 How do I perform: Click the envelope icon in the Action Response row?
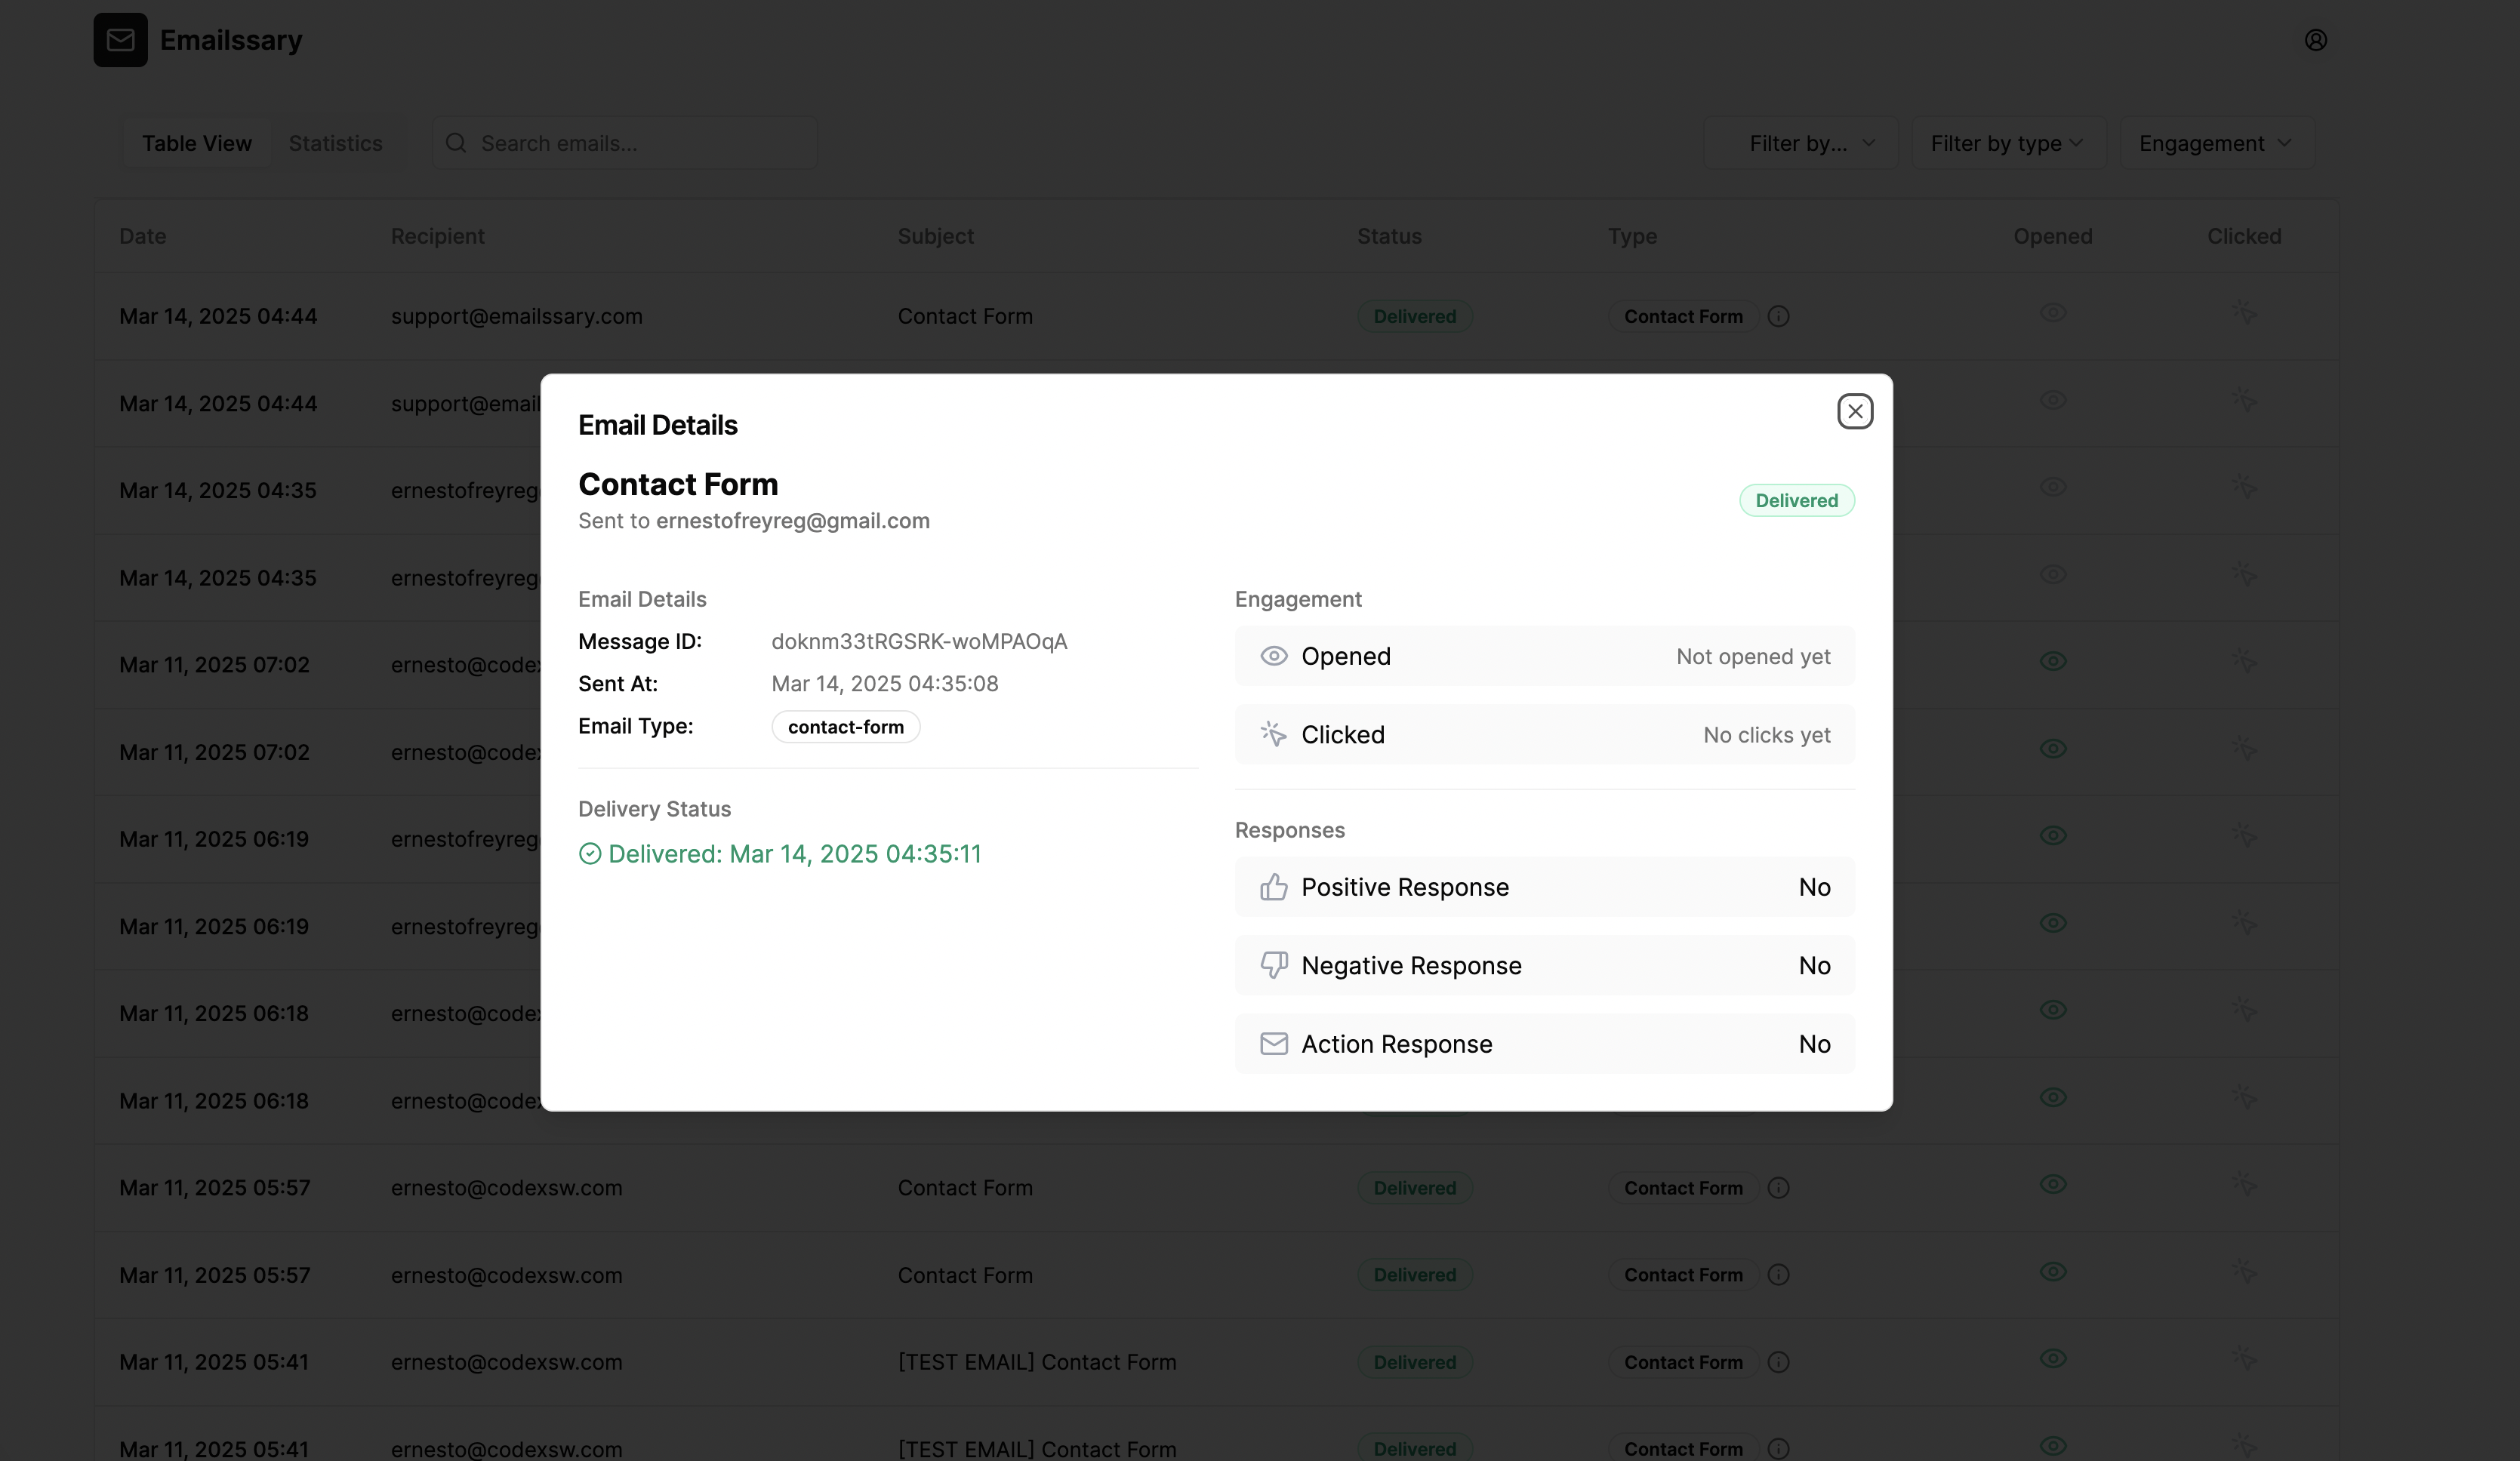pyautogui.click(x=1273, y=1043)
